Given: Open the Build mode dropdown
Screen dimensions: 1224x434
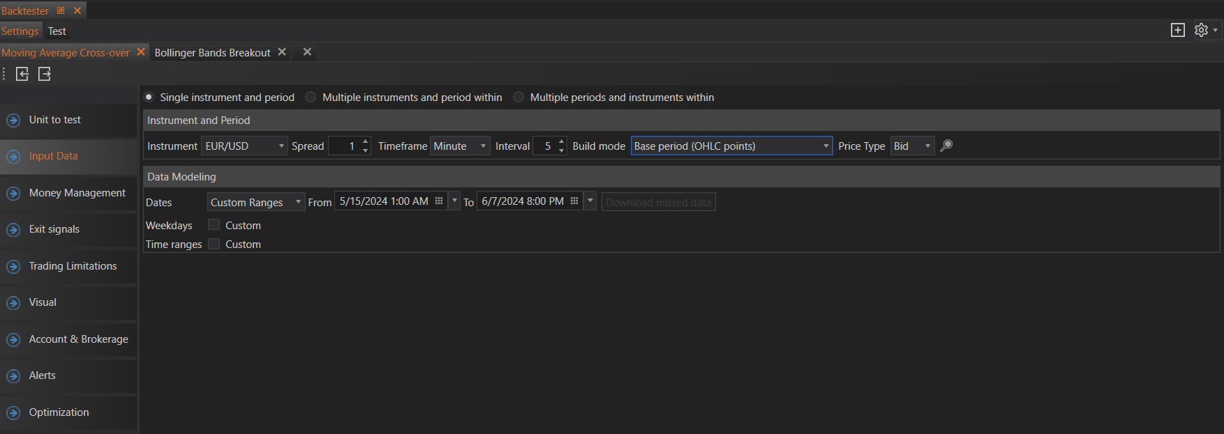Looking at the screenshot, I should tap(826, 146).
